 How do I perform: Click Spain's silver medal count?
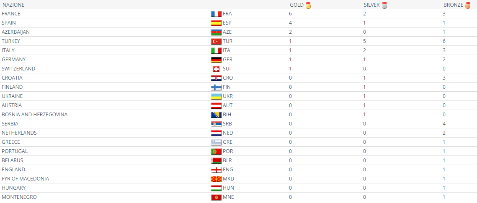coord(364,23)
